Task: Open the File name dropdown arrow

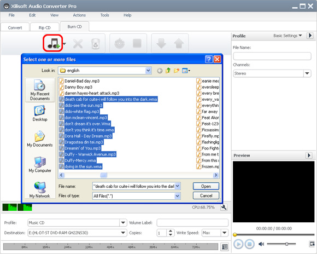Action: click(177, 186)
